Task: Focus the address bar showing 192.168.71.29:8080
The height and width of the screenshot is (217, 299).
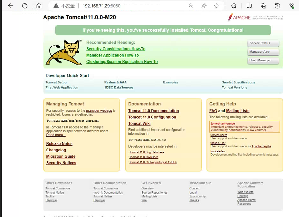Action: pyautogui.click(x=101, y=6)
